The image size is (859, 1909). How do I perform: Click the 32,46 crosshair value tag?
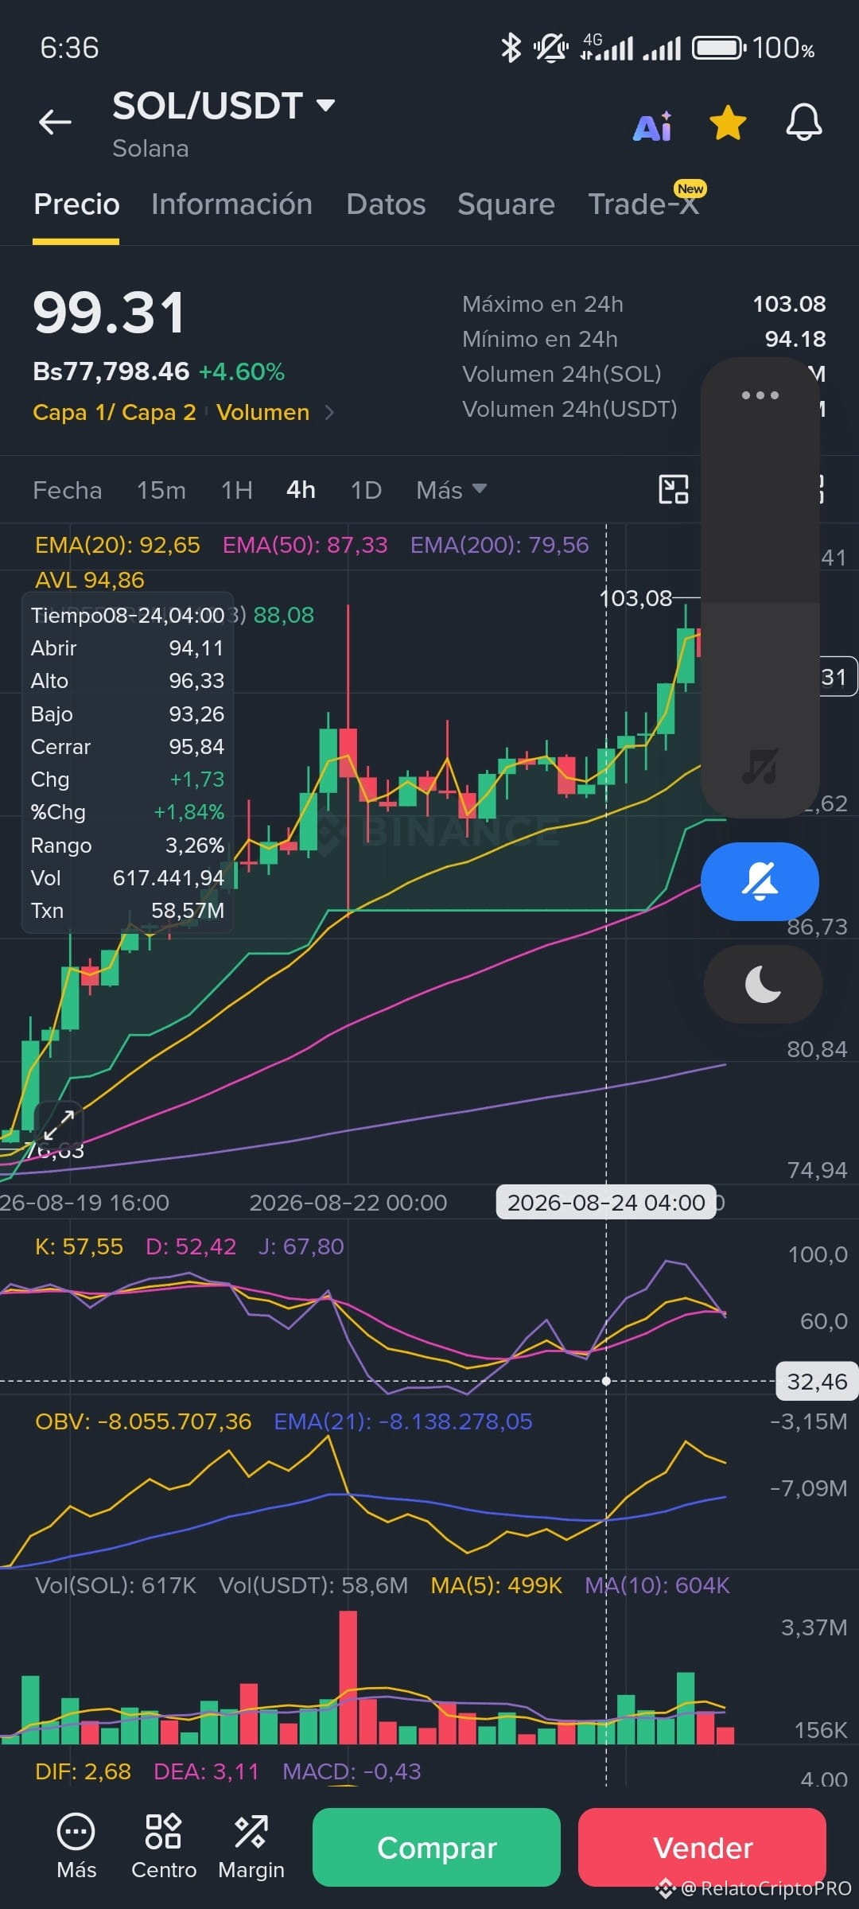point(817,1382)
